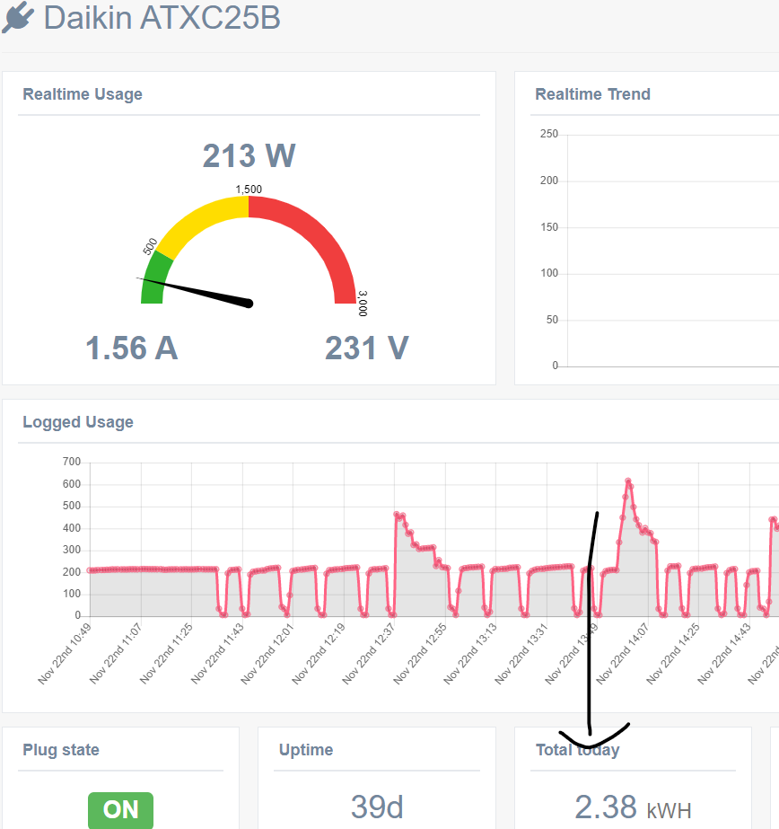This screenshot has height=829, width=779.
Task: Click the 213 W realtime power reading
Action: pyautogui.click(x=249, y=155)
